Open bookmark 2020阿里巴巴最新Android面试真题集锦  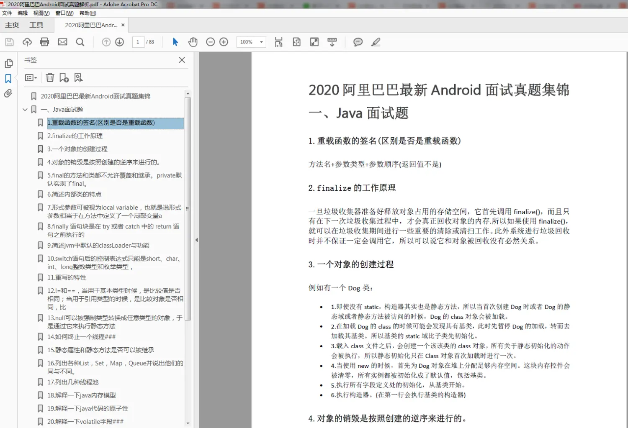coord(95,96)
